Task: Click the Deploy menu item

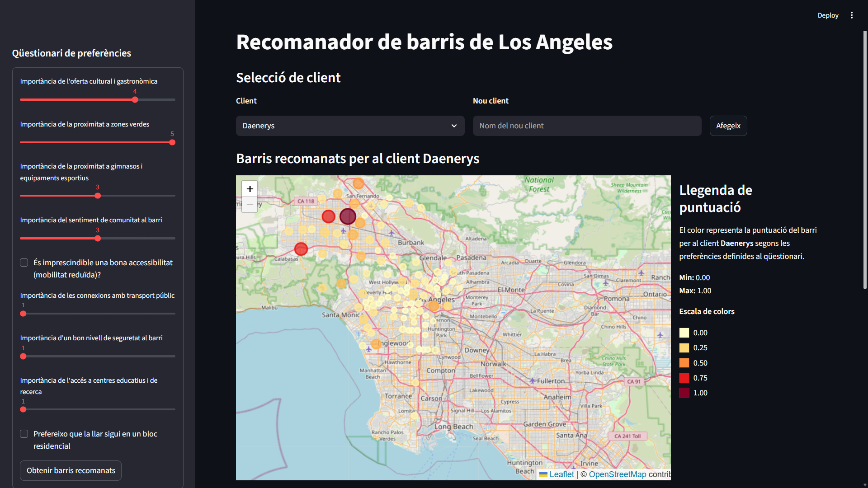Action: point(828,15)
